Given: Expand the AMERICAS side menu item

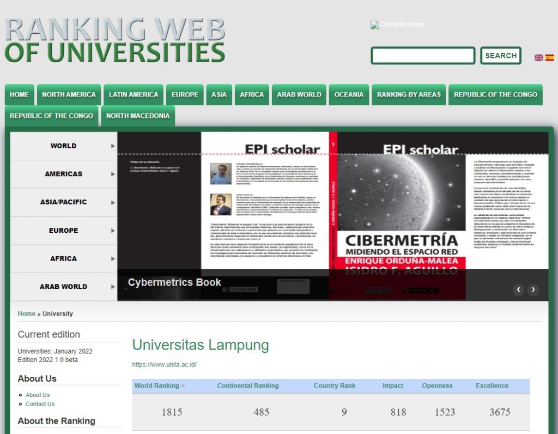Looking at the screenshot, I should (x=64, y=174).
